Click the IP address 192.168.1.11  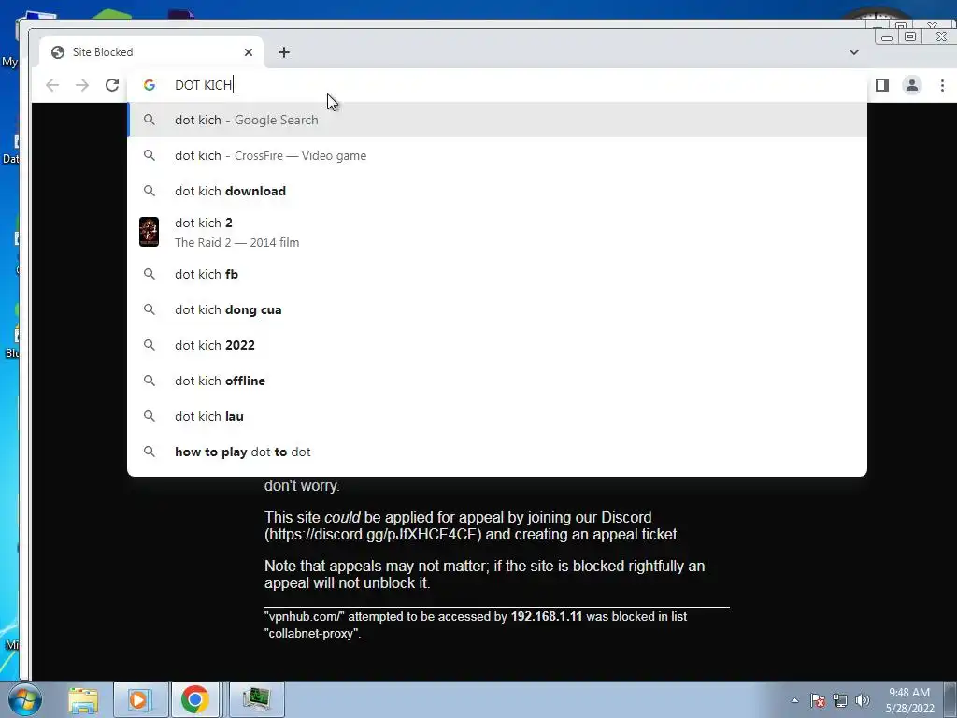pos(546,617)
